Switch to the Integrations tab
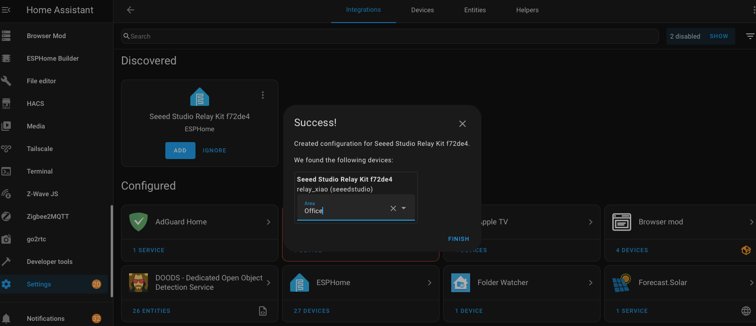Screen dimensions: 756x326 point(364,10)
